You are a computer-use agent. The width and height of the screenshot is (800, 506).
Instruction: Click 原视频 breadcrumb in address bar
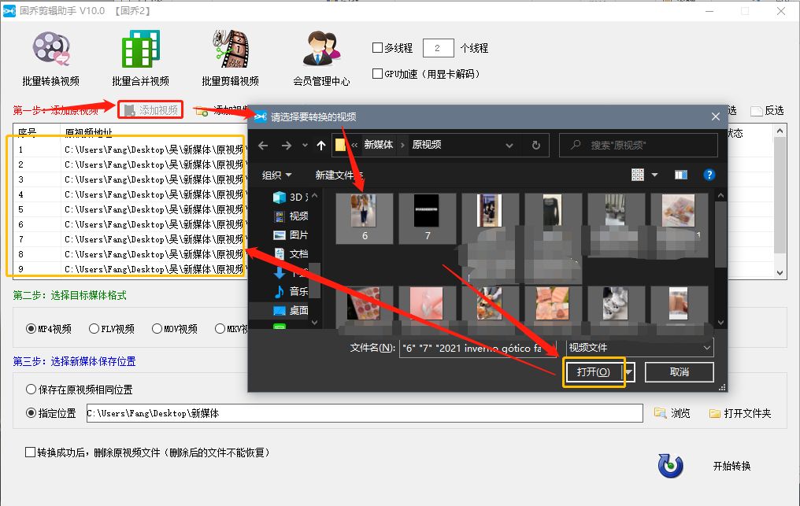click(x=427, y=145)
